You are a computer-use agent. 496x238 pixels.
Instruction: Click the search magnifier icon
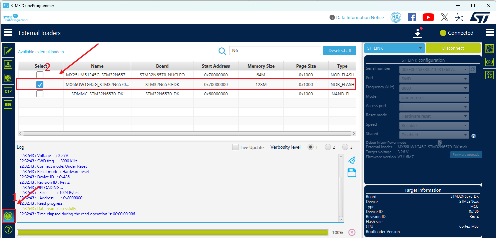[222, 51]
